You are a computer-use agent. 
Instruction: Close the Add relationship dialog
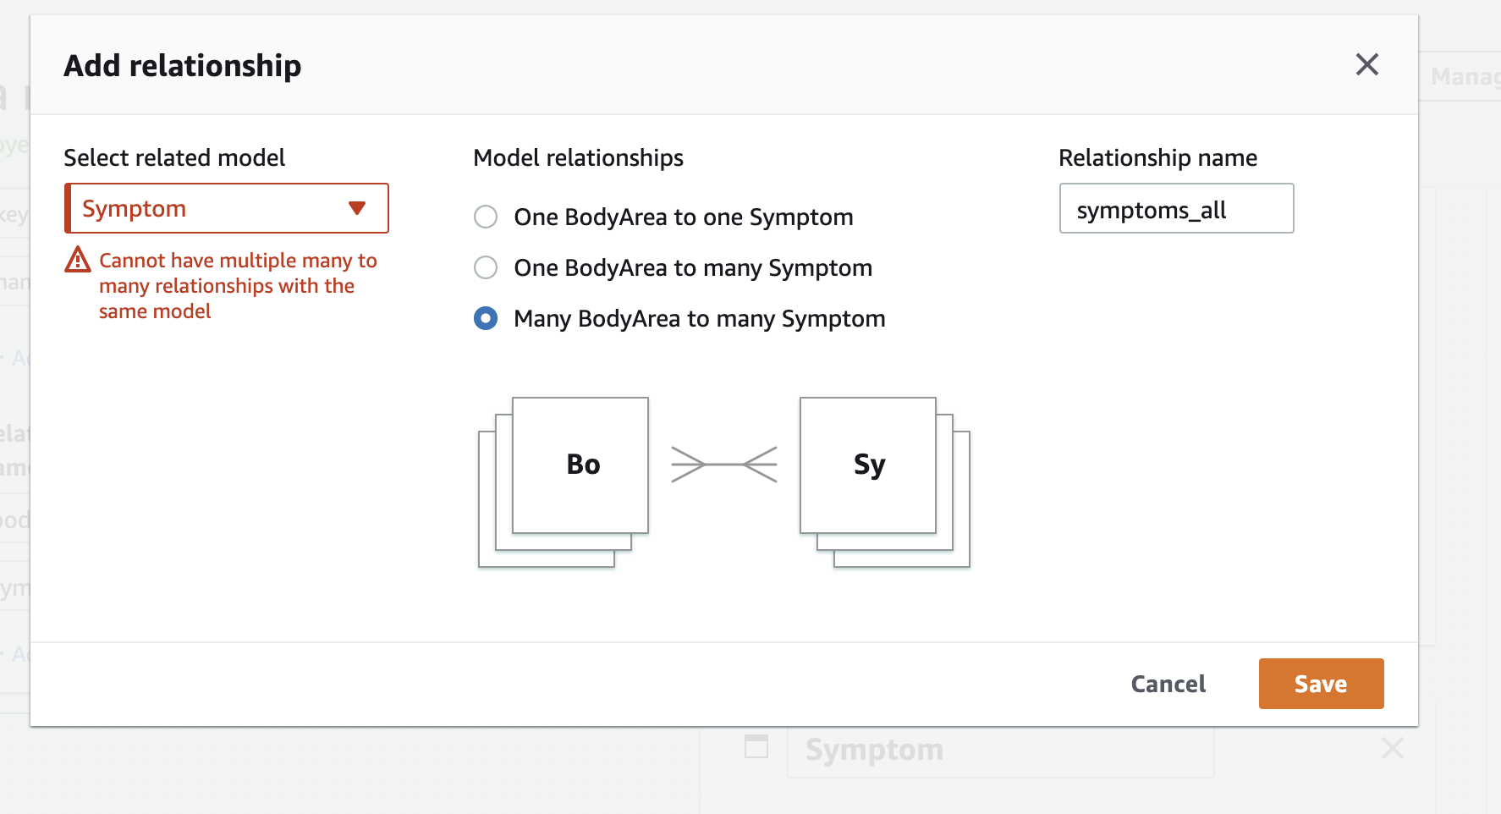tap(1367, 64)
